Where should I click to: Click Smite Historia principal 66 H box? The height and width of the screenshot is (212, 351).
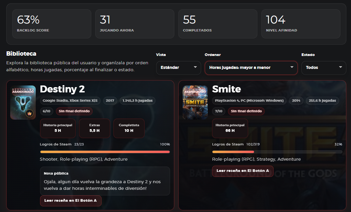pos(230,128)
